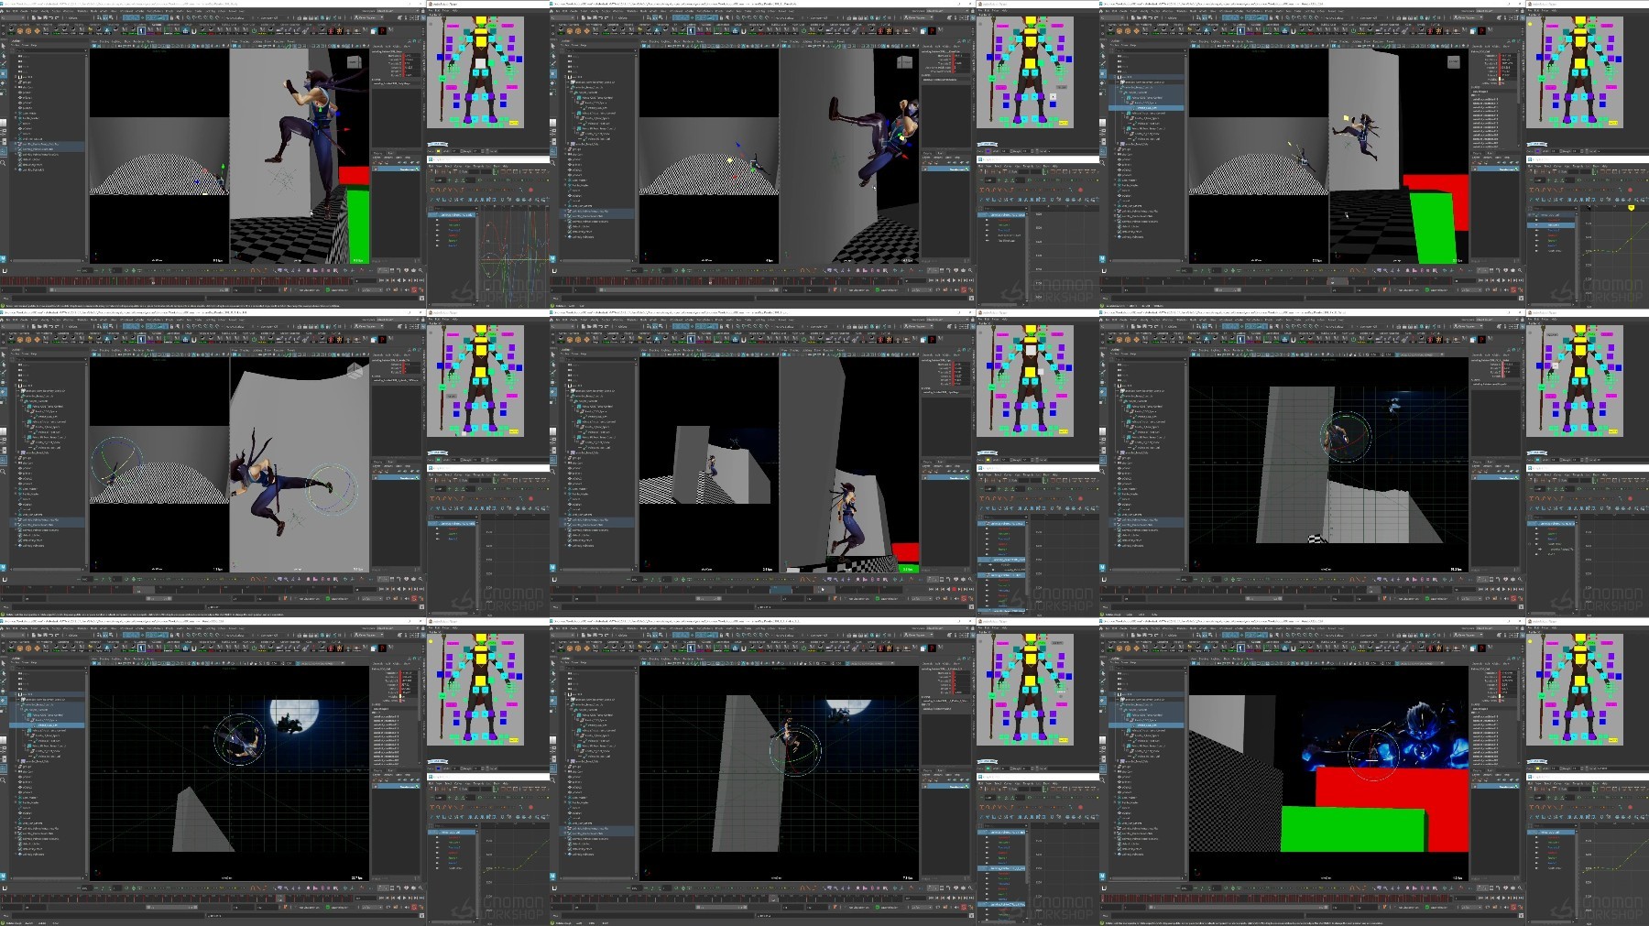
Task: Select yellow chest control in top-right frame's picker
Action: click(x=1579, y=40)
